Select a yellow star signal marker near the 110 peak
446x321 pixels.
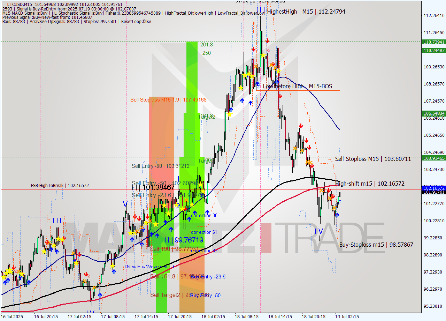pyautogui.click(x=263, y=55)
